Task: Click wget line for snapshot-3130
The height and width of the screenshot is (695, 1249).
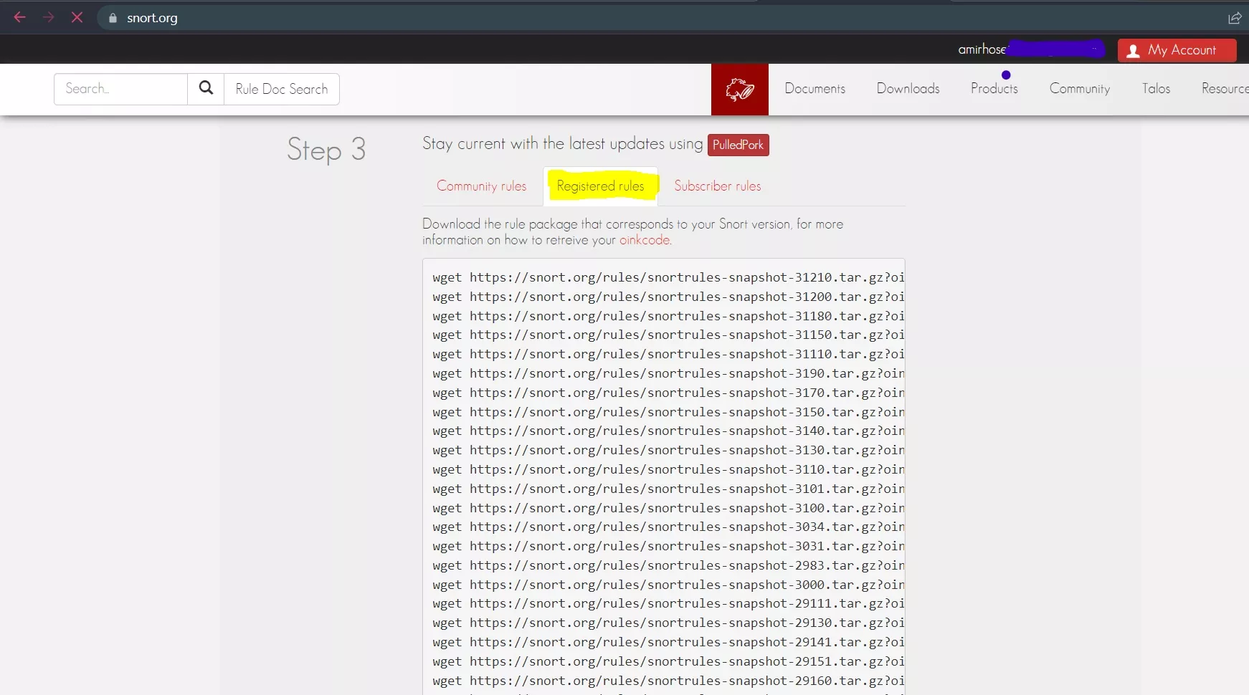Action: tap(668, 450)
